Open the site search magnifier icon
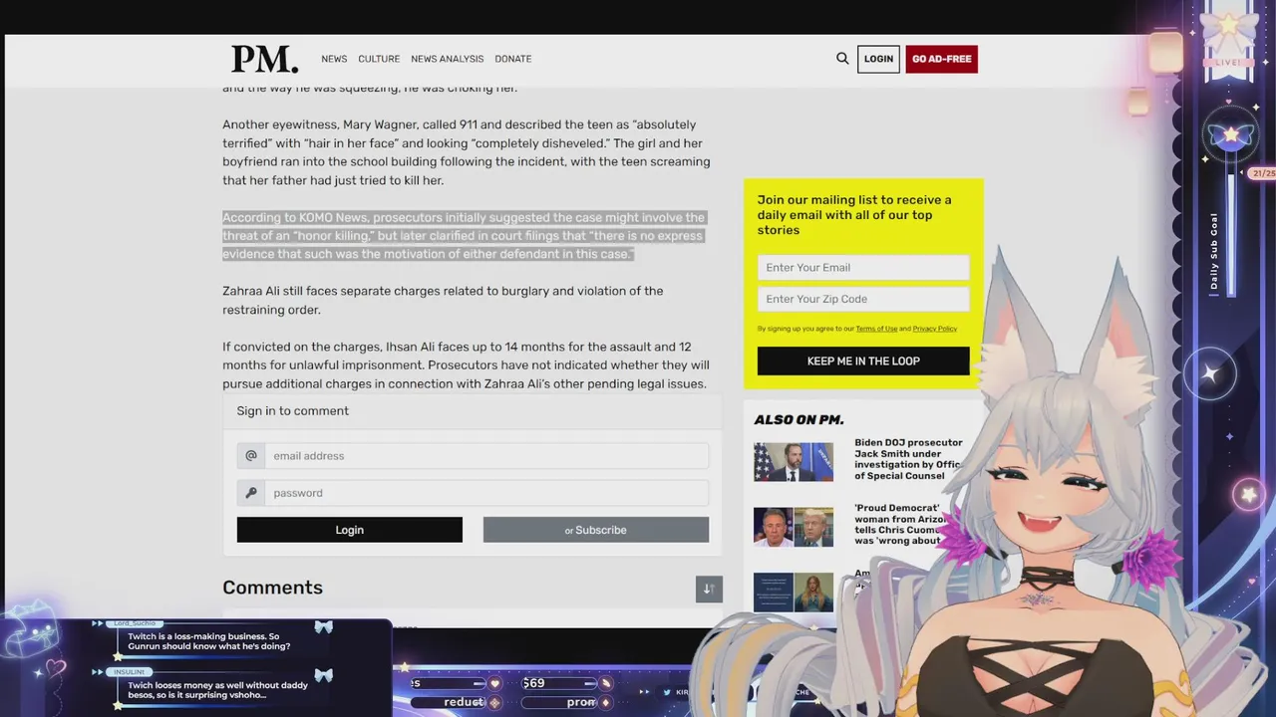1276x717 pixels. [842, 59]
